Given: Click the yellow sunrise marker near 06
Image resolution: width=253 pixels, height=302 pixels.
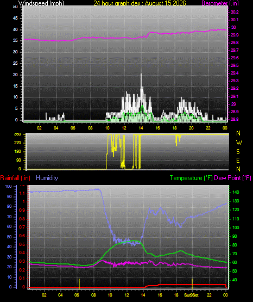Looking at the screenshot, I should (79, 283).
